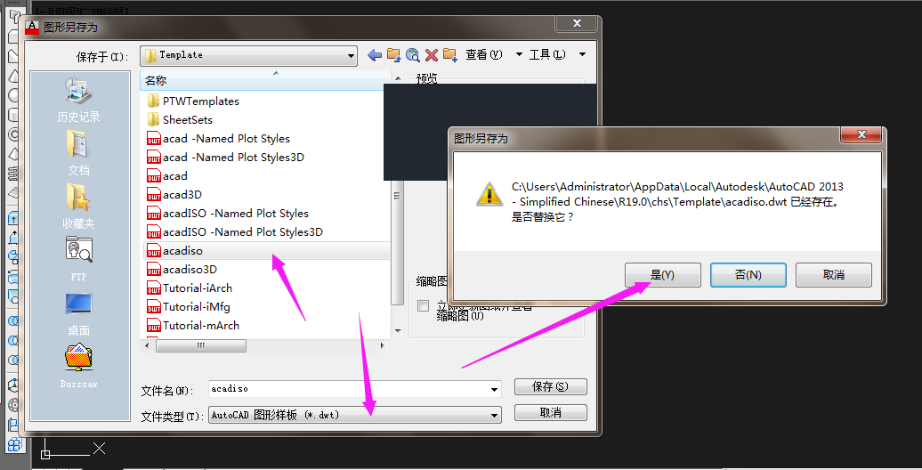
Task: Click into the 文件名 input field
Action: click(x=349, y=389)
